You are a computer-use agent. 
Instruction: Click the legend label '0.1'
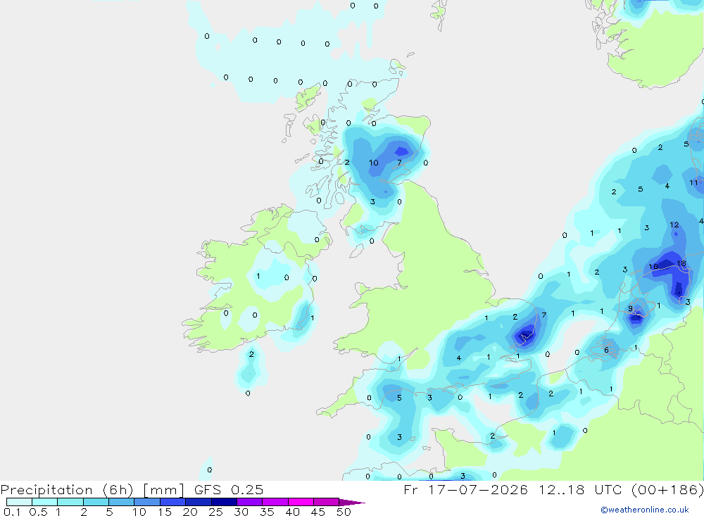(x=12, y=512)
